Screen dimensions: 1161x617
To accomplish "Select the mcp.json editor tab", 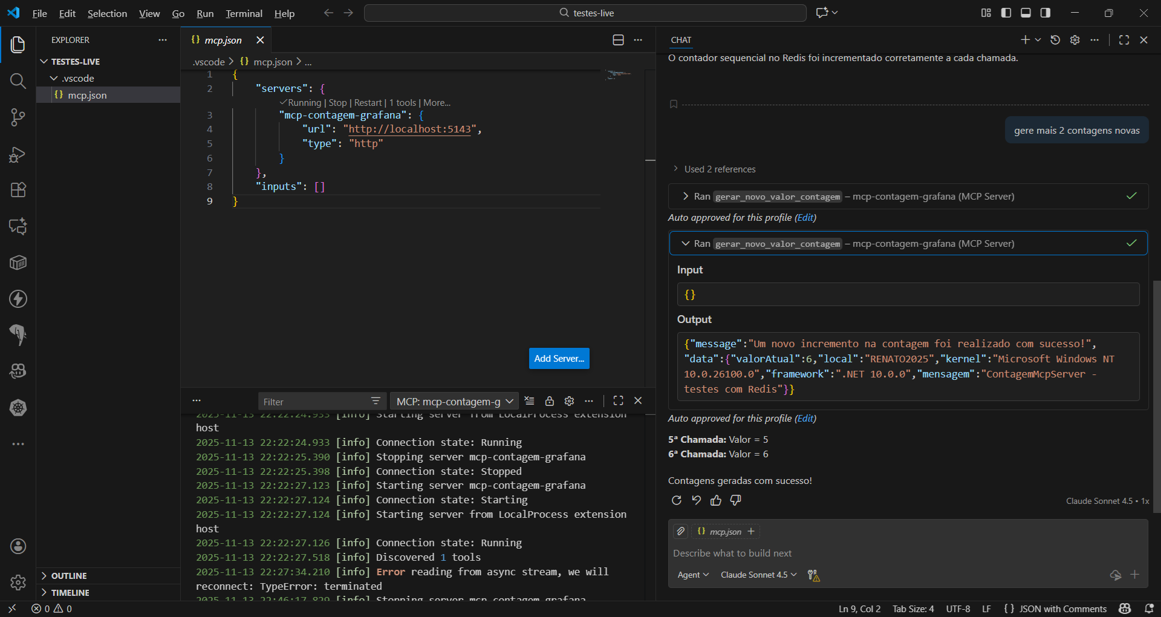I will (x=223, y=40).
